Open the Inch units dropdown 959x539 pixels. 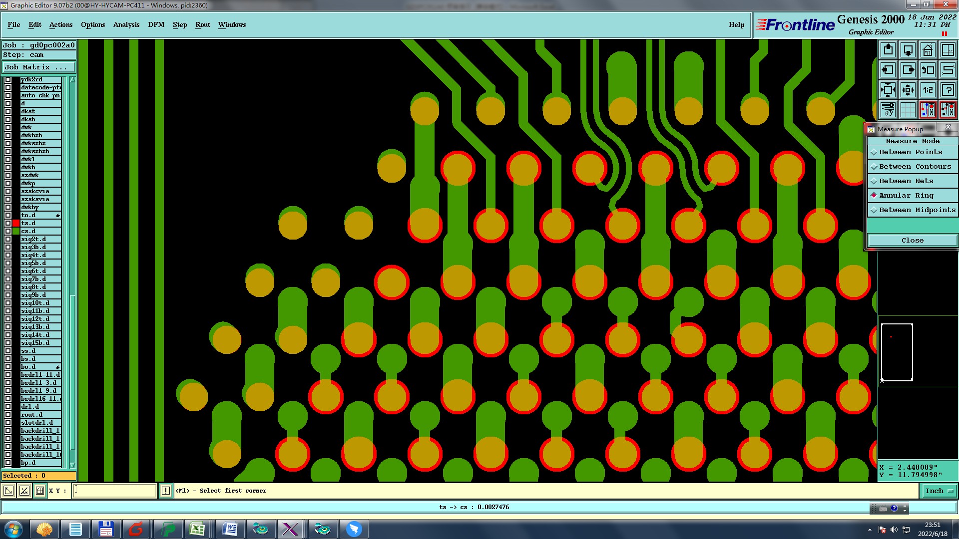tap(939, 491)
